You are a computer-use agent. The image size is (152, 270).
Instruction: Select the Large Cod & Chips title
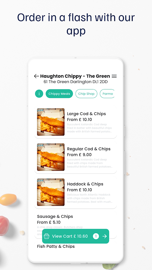click(x=86, y=114)
